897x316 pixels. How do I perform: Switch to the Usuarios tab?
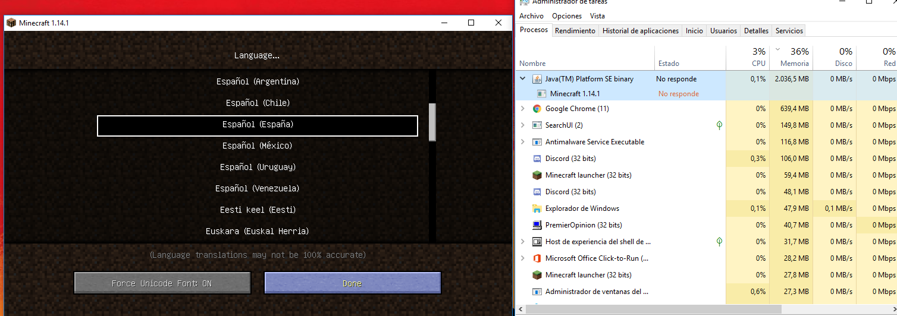coord(723,31)
